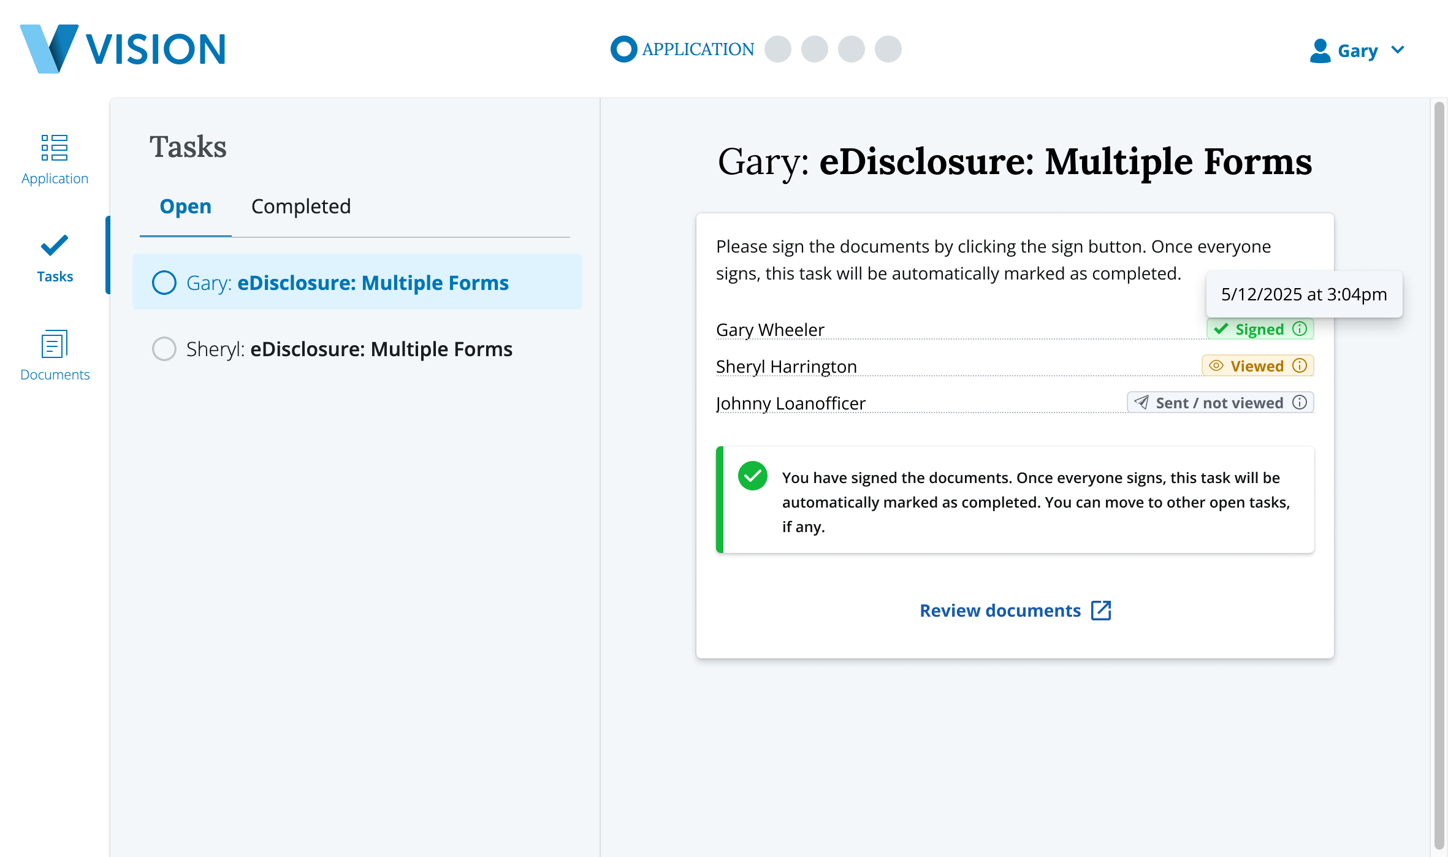Toggle circle for Sheryl eDisclosure task
Image resolution: width=1448 pixels, height=857 pixels.
(164, 349)
